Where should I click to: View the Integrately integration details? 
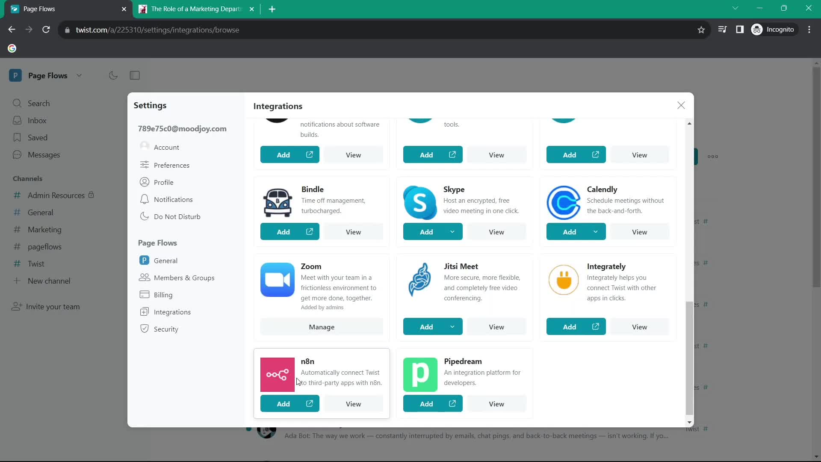pyautogui.click(x=640, y=327)
